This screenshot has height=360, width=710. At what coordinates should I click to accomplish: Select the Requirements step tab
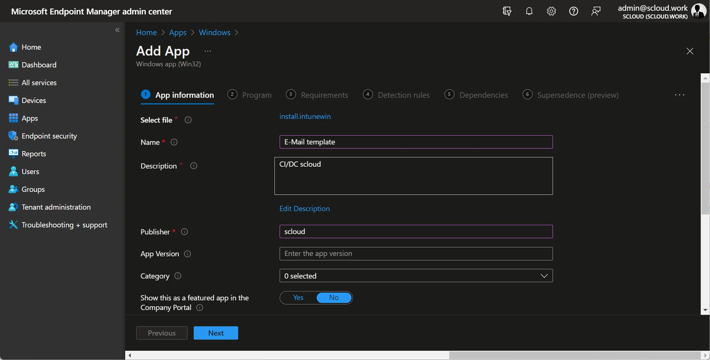317,95
